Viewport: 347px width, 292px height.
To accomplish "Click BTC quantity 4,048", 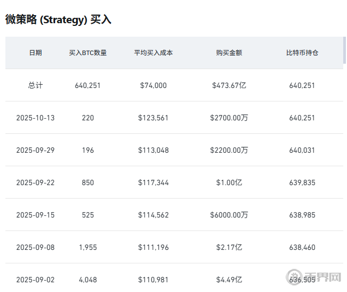I will click(x=88, y=280).
